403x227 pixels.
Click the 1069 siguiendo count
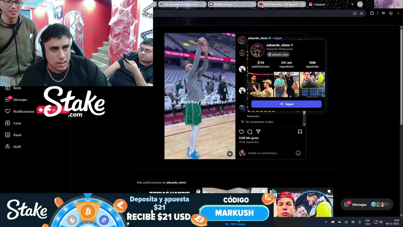coord(312,65)
